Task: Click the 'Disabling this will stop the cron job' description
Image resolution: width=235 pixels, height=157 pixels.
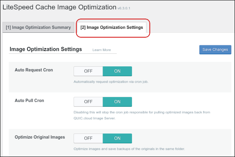Action: 142,115
